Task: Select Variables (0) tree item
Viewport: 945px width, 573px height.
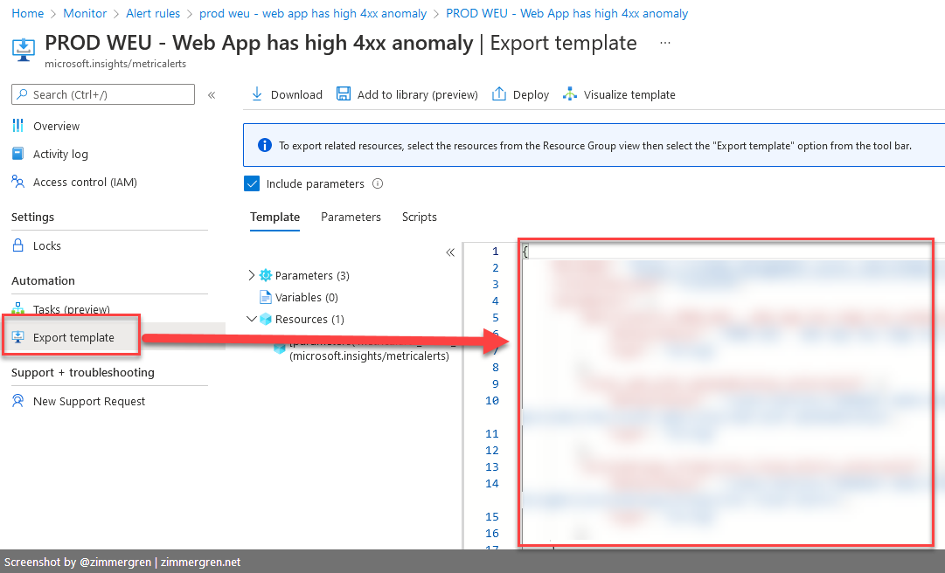Action: point(307,297)
